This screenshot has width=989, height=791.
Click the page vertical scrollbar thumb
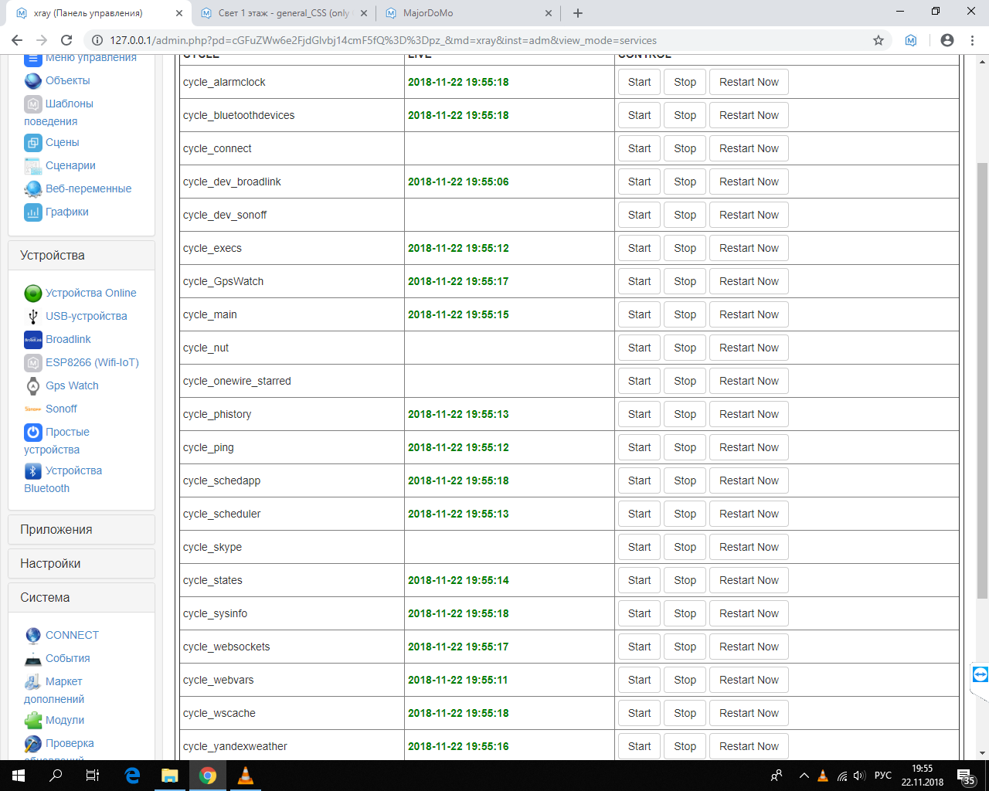coord(982,379)
